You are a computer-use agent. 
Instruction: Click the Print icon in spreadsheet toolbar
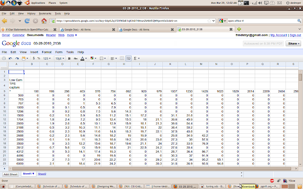(x=5, y=58)
